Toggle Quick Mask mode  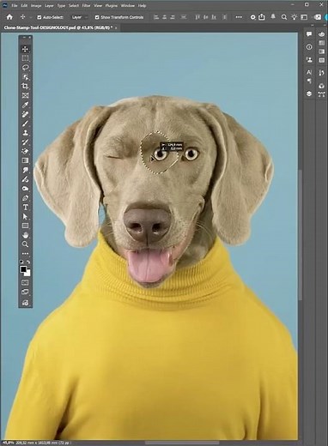point(25,282)
